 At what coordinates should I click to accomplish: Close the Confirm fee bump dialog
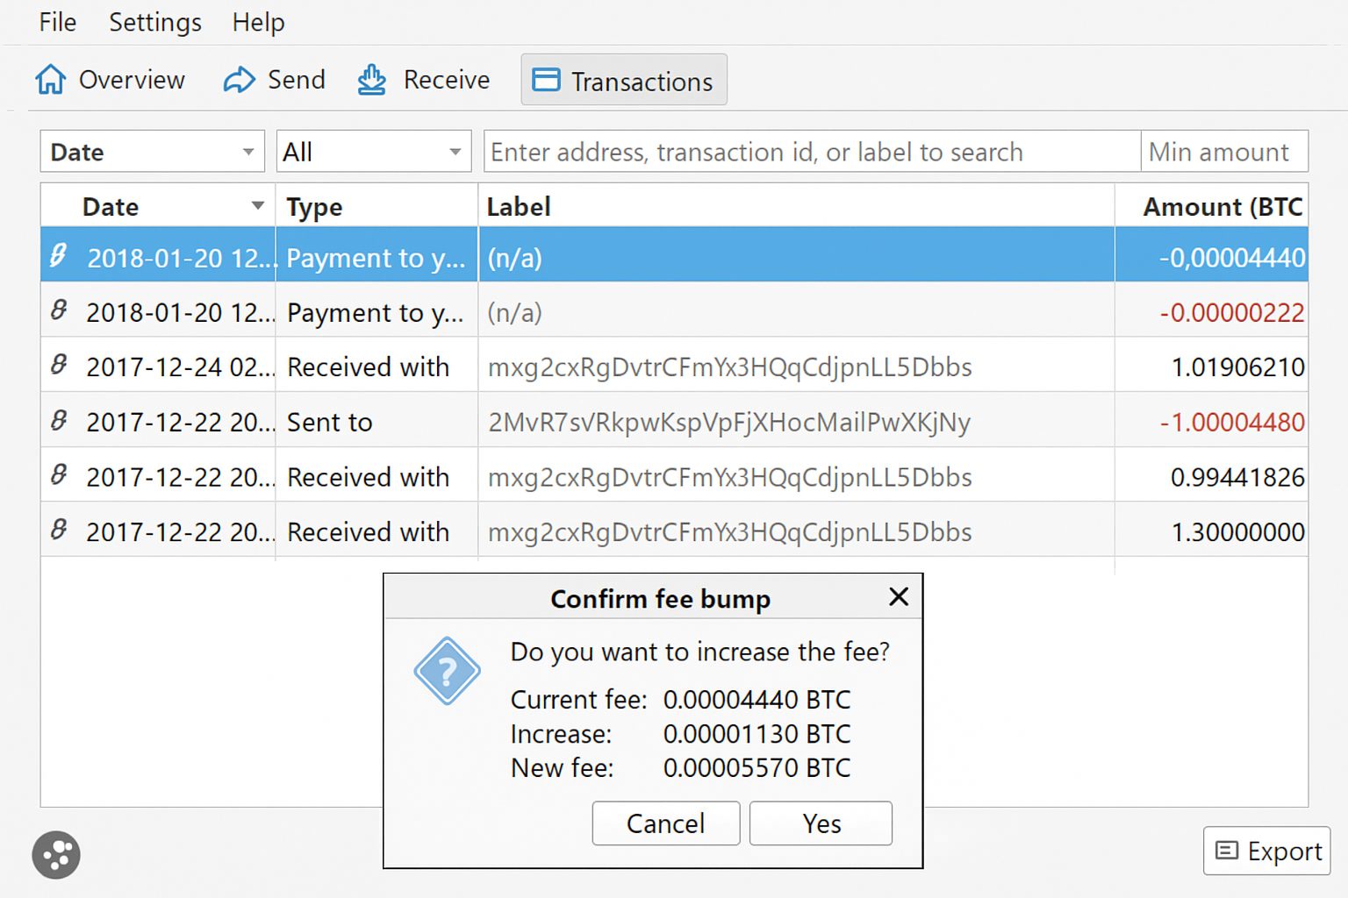(x=898, y=597)
